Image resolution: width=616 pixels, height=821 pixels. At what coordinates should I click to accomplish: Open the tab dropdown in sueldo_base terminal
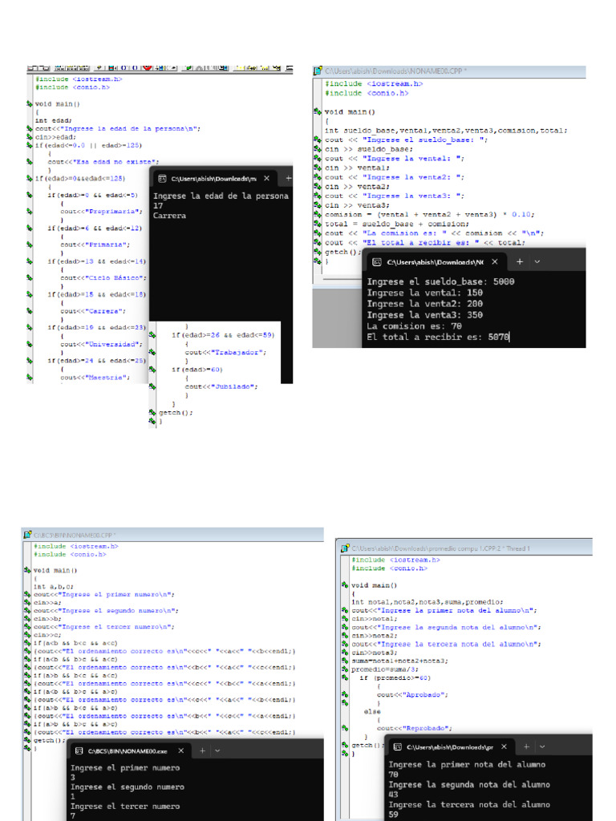coord(537,262)
